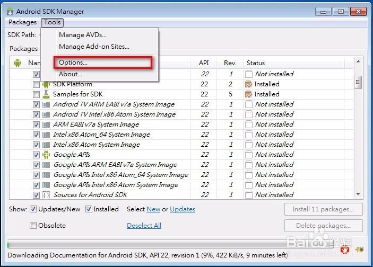The height and width of the screenshot is (267, 373).
Task: Uncheck the Google APIs checkbox
Action: [36, 155]
